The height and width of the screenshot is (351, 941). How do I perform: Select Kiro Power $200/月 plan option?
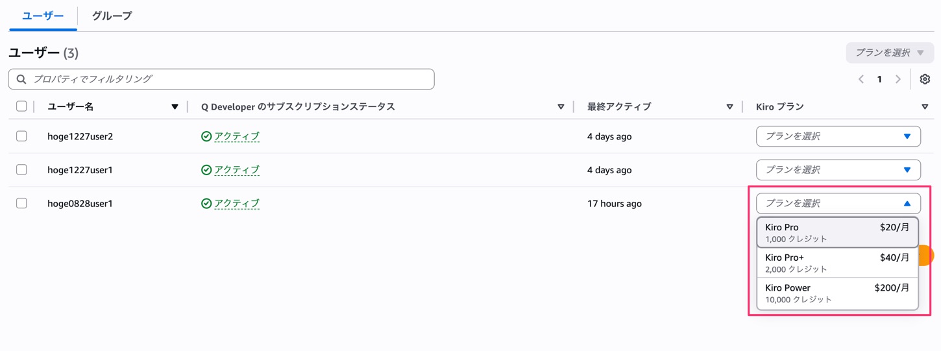click(x=837, y=293)
